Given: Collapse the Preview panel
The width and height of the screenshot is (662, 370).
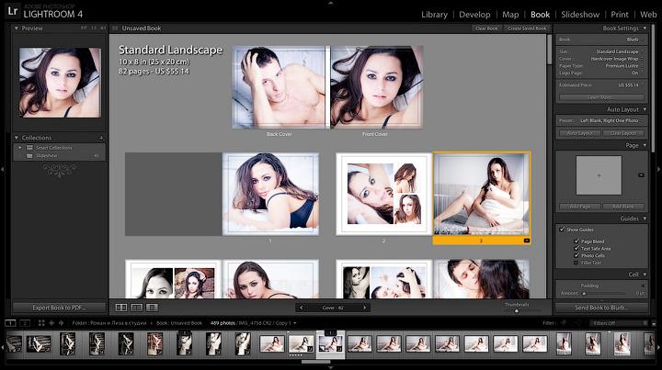Looking at the screenshot, I should (x=16, y=28).
